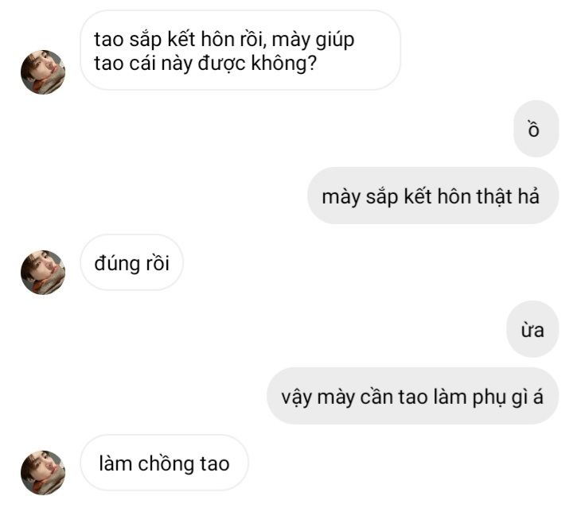The image size is (569, 508).
Task: Click the word 'vậy' in sent message
Action: [x=297, y=398]
